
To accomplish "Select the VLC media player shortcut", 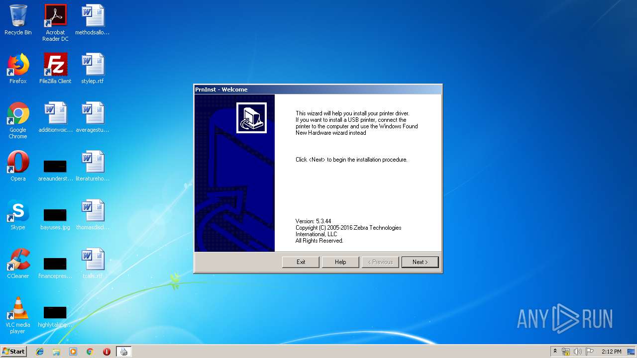I will pos(18,315).
